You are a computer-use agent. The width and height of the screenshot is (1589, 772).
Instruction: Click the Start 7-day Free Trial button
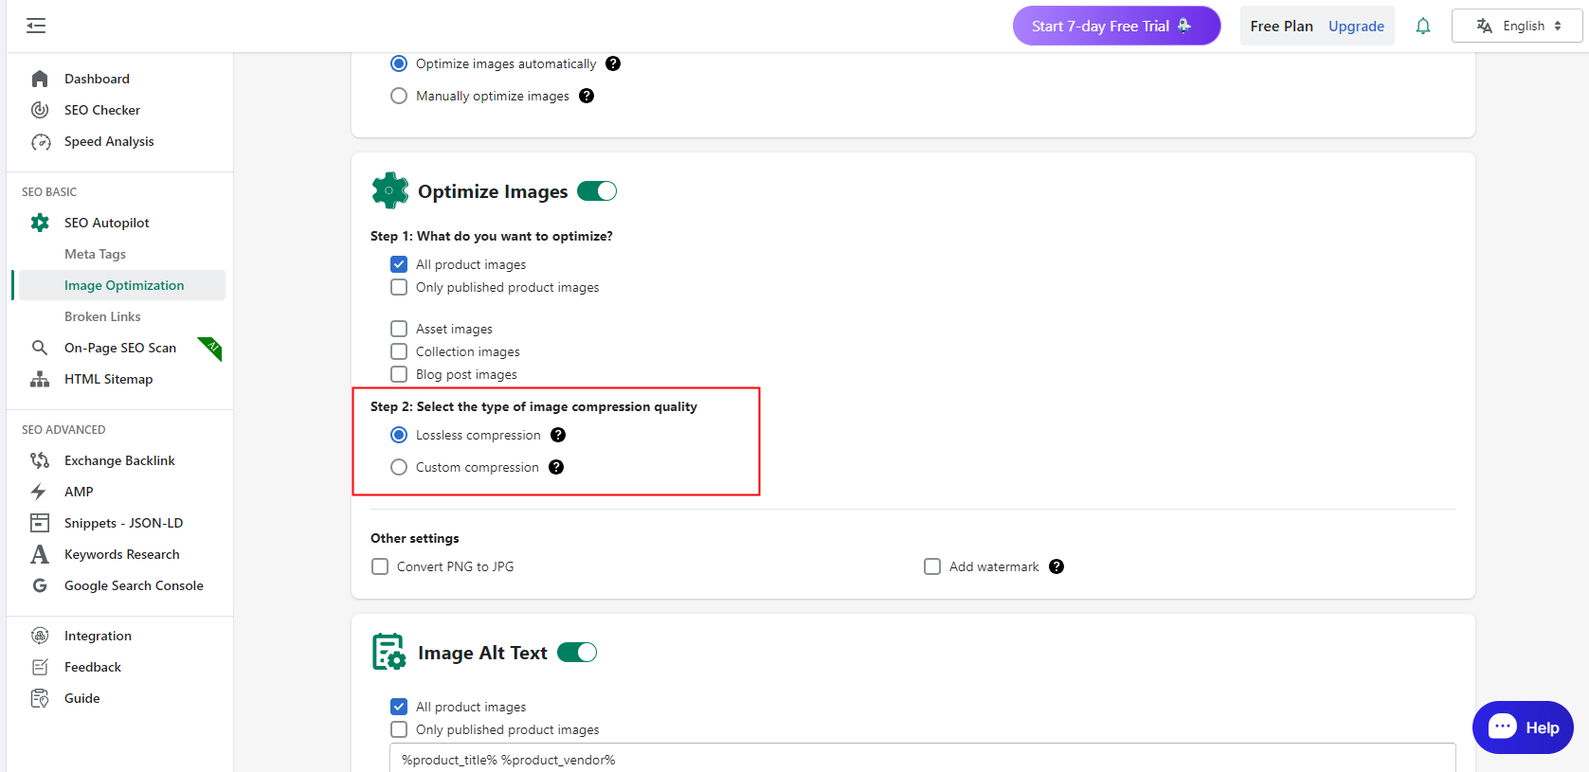click(1116, 26)
